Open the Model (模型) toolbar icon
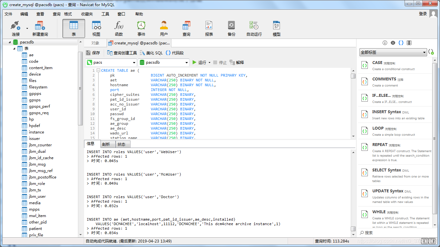 277,28
